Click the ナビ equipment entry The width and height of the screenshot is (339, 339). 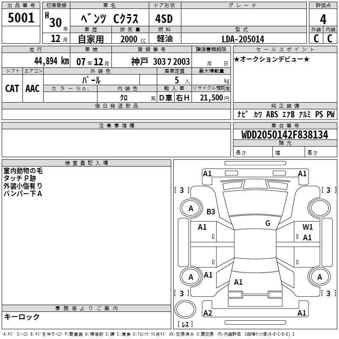click(242, 114)
